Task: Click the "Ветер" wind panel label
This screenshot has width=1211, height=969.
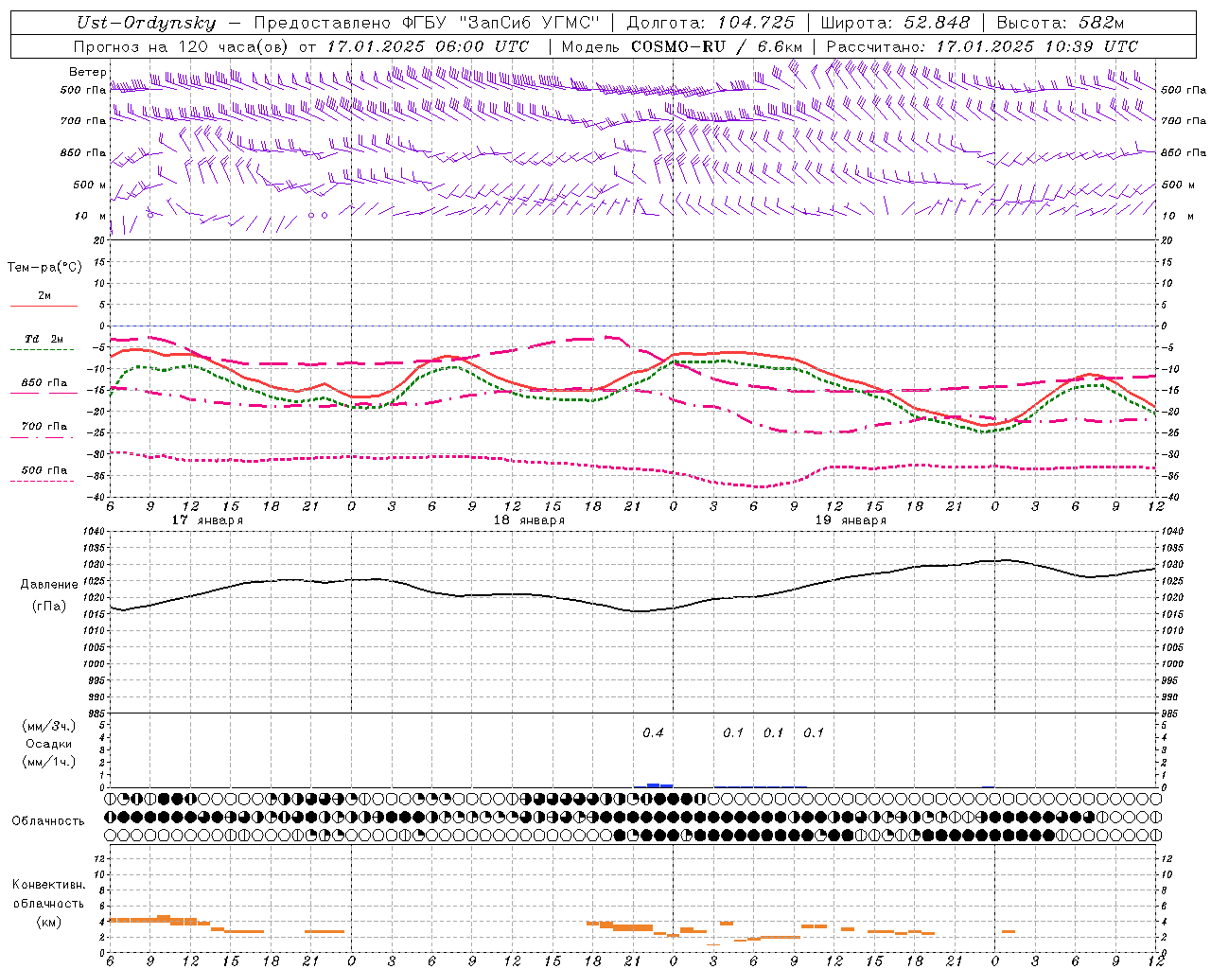Action: point(87,72)
